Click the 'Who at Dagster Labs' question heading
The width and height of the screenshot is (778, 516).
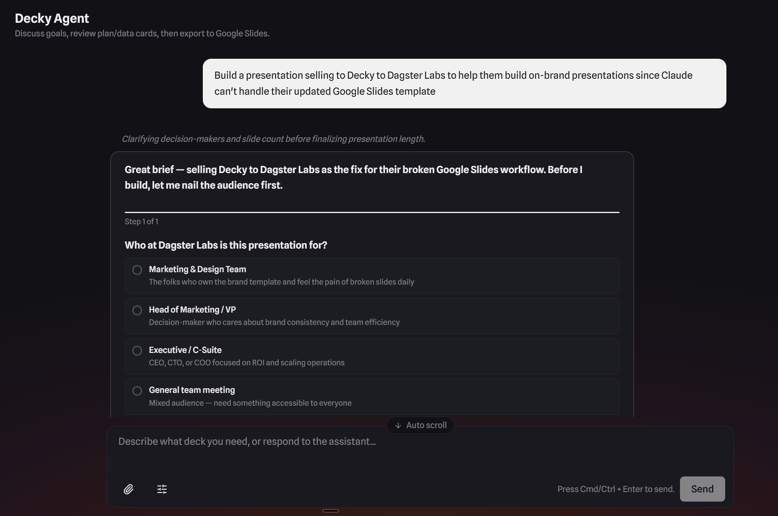[x=226, y=245]
